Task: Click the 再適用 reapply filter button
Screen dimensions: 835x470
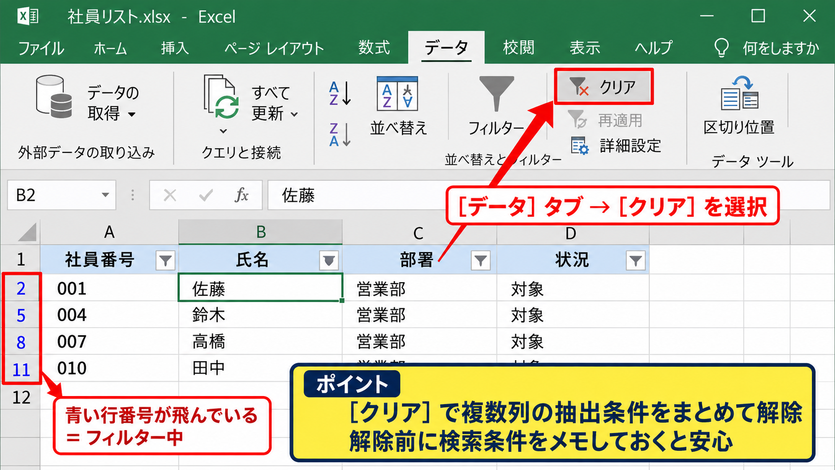Action: click(x=605, y=120)
